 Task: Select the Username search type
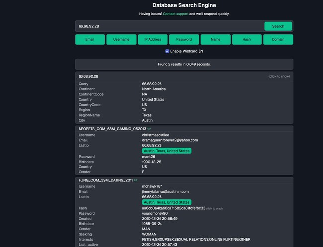coord(121,39)
